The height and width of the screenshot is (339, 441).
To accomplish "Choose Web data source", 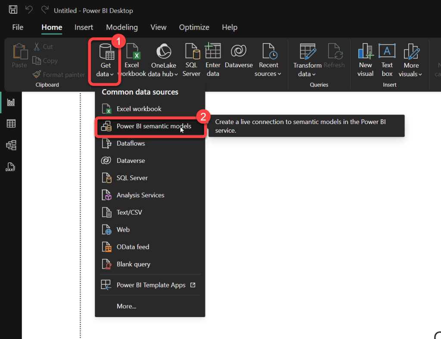I will click(x=150, y=230).
